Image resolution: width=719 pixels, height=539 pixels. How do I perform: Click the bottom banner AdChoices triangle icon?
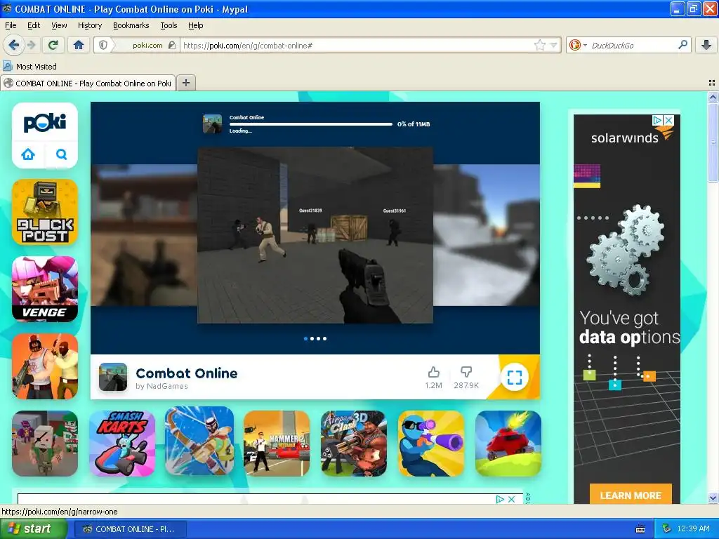(x=500, y=499)
